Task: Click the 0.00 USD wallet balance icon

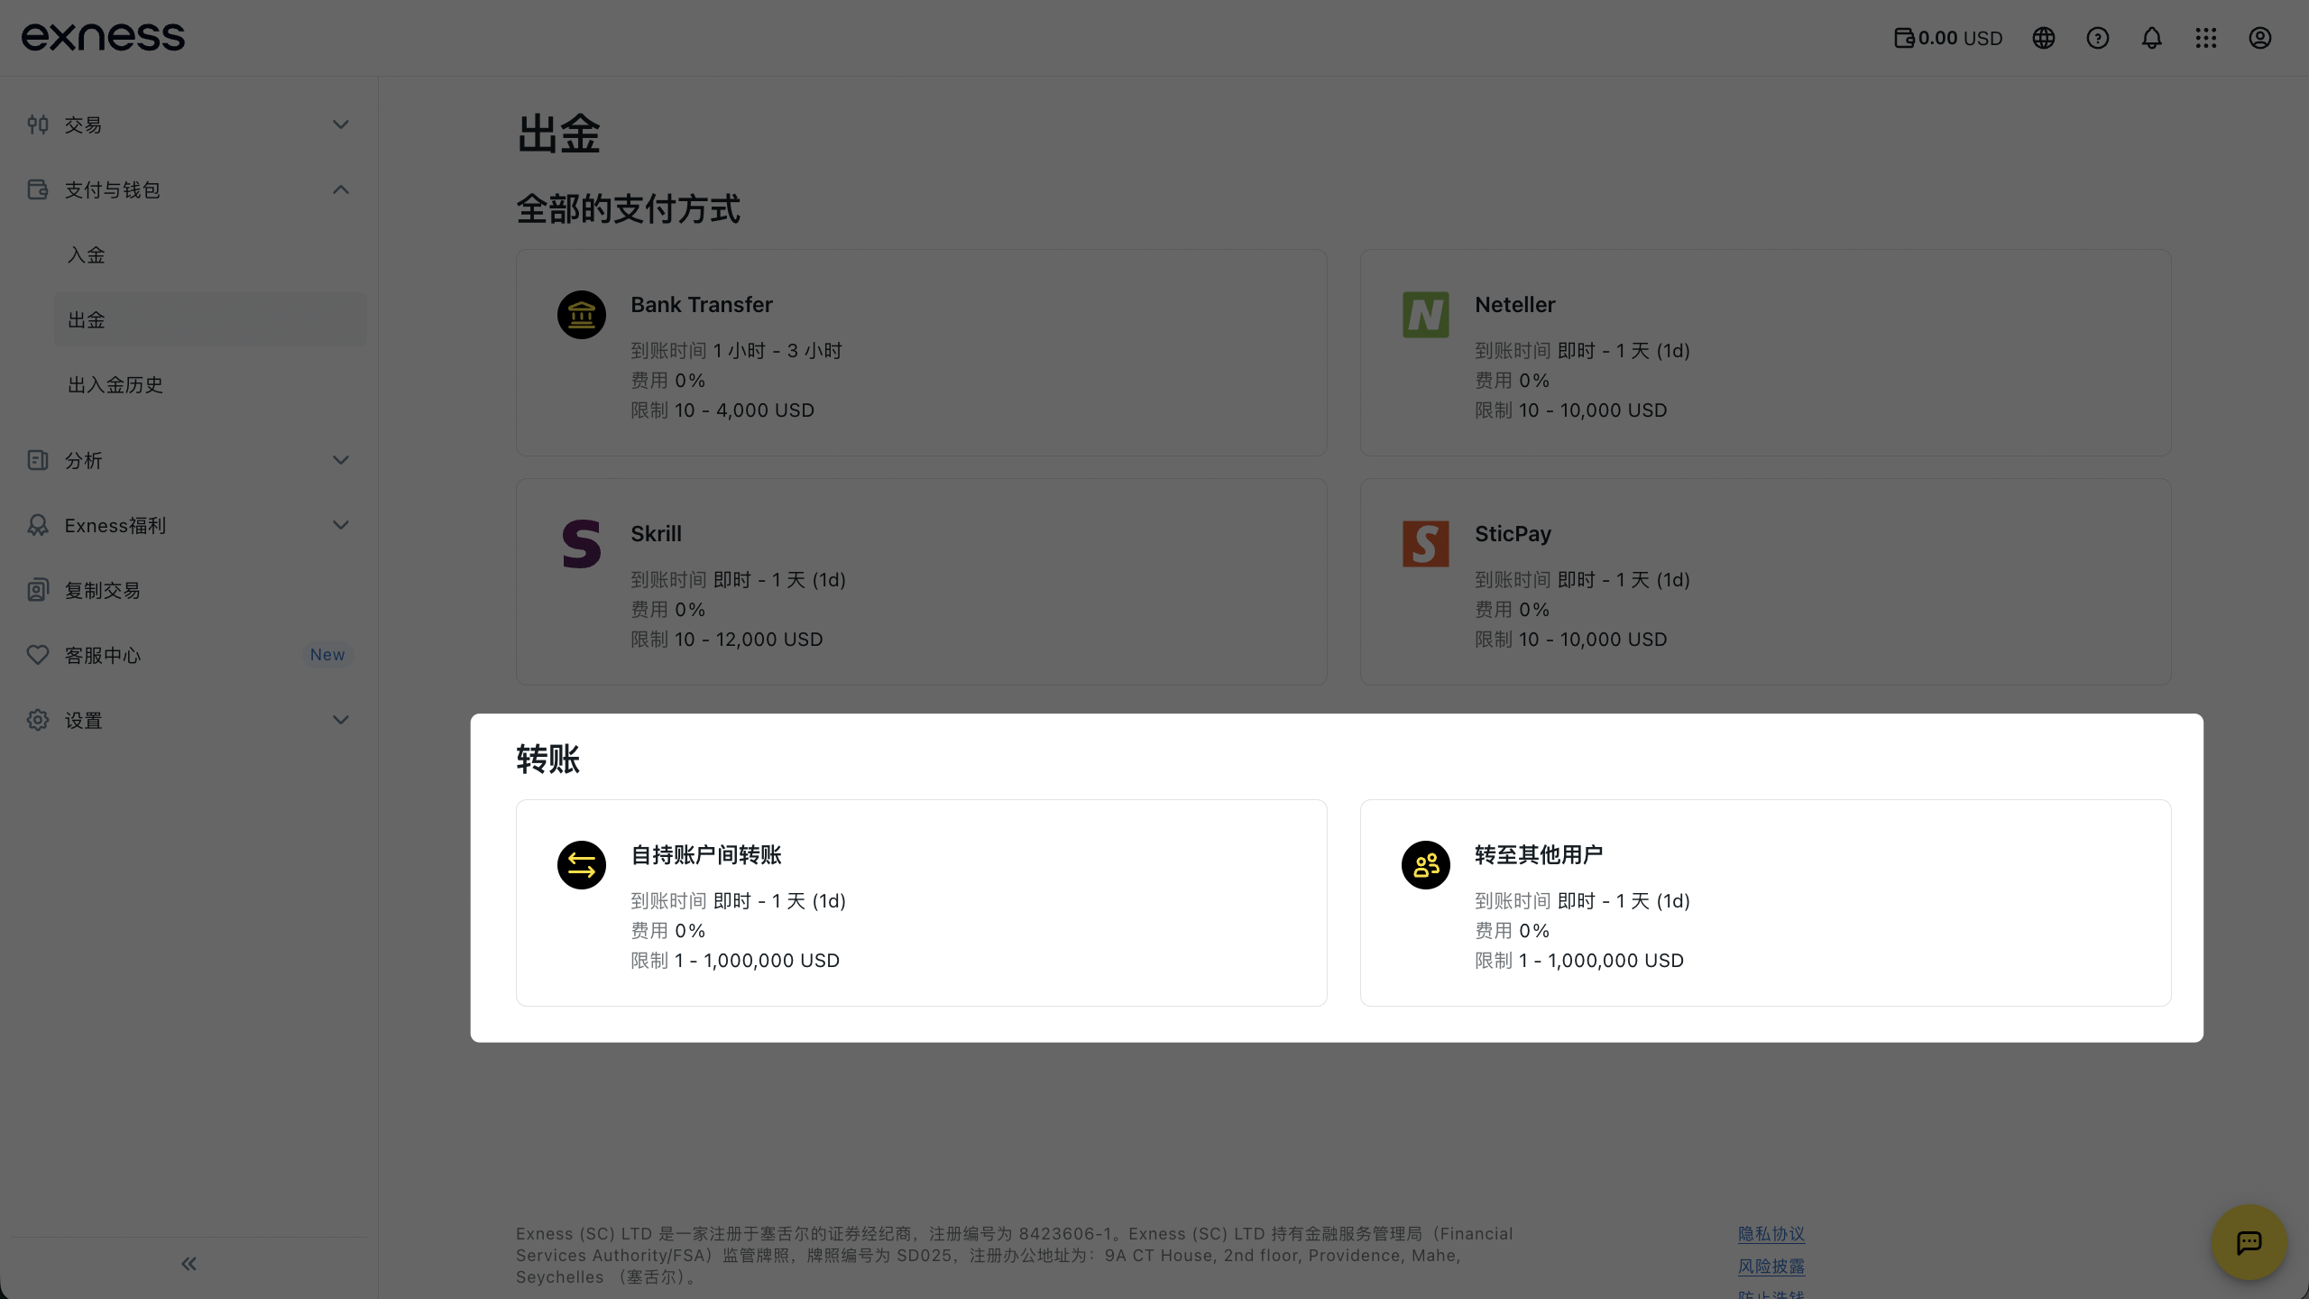Action: 1903,38
